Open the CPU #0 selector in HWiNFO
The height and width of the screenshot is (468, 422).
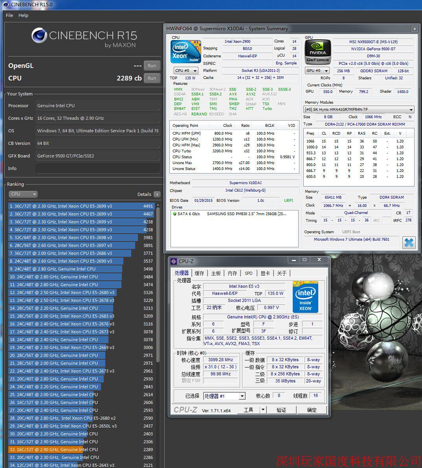186,70
